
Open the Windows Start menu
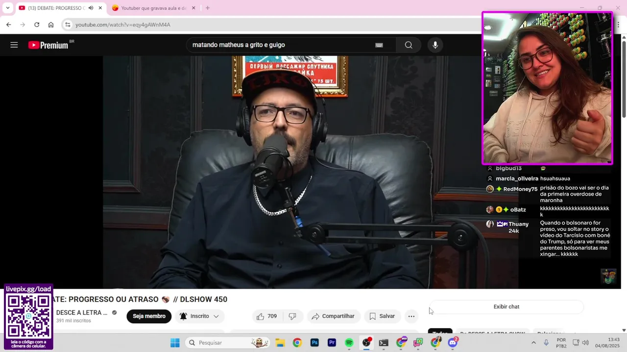click(x=175, y=343)
